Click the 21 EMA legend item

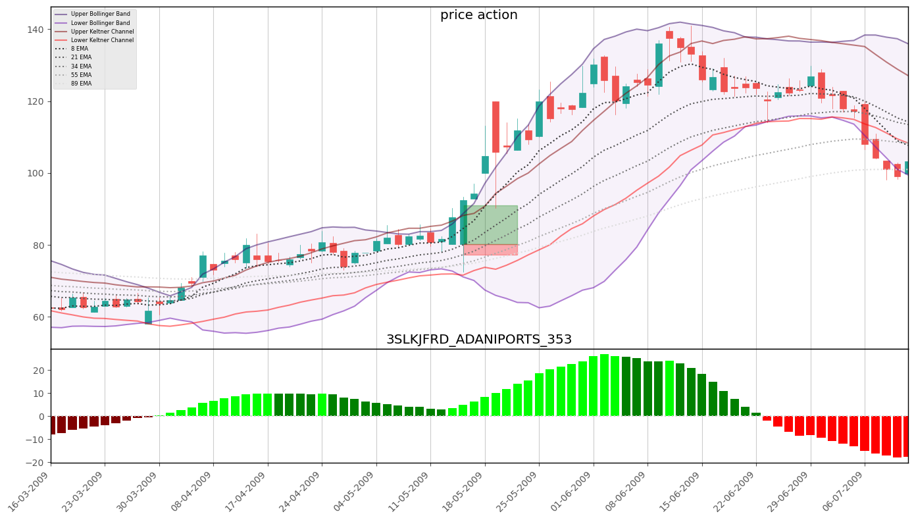point(80,58)
